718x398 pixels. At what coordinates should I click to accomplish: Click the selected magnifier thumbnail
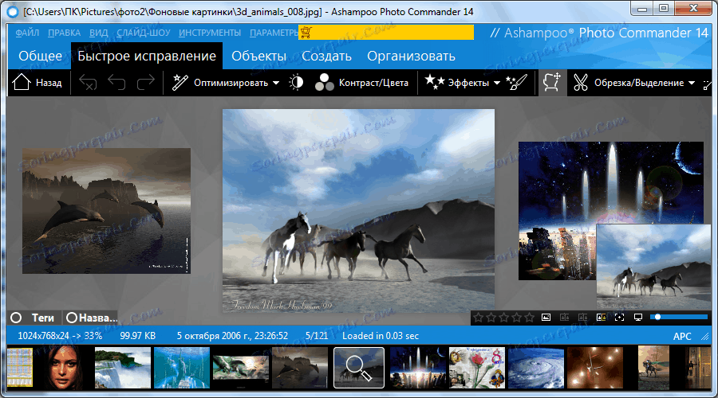click(359, 368)
